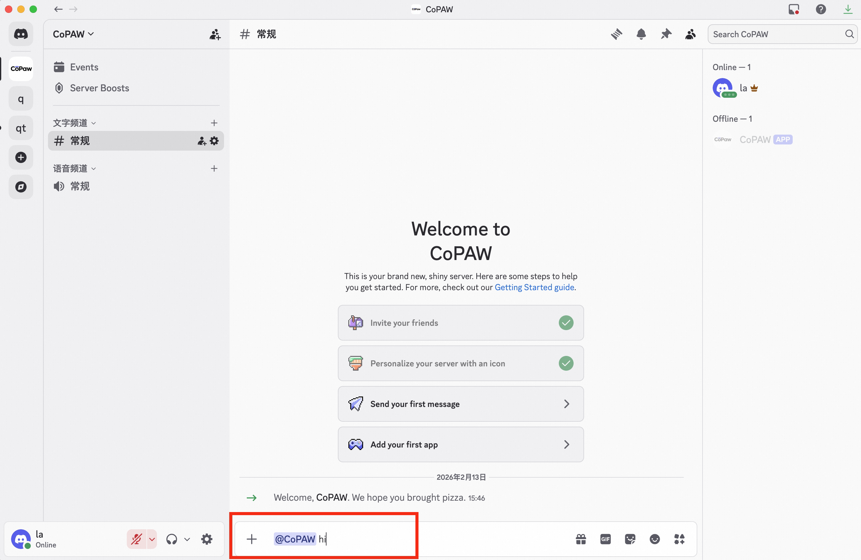Image resolution: width=861 pixels, height=560 pixels.
Task: Toggle microphone mute button
Action: 136,539
